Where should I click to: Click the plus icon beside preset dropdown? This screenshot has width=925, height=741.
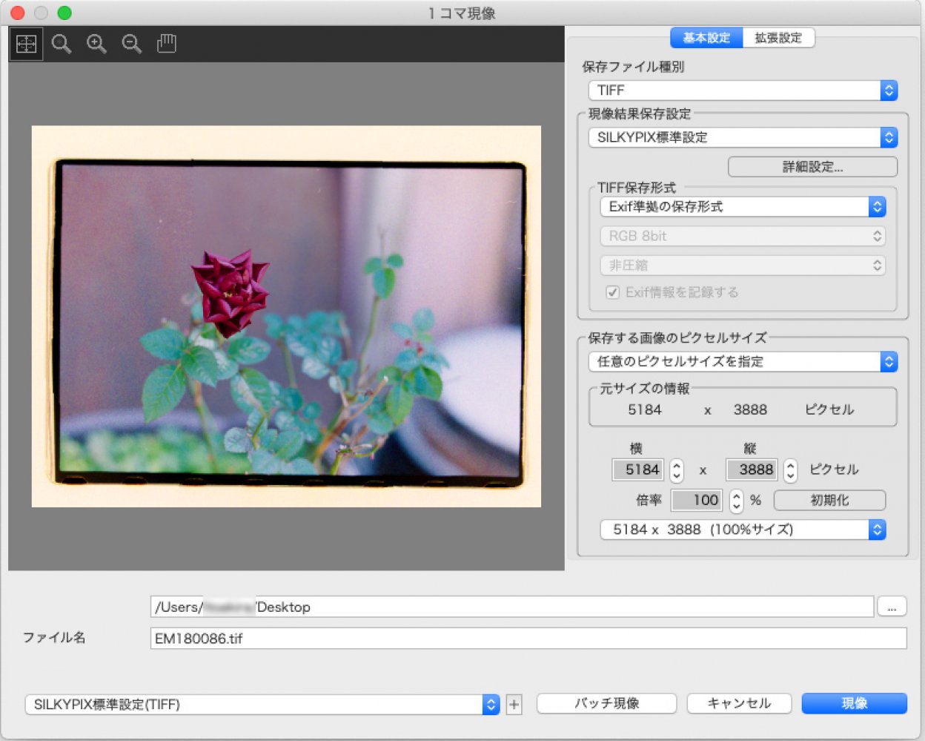coord(514,705)
